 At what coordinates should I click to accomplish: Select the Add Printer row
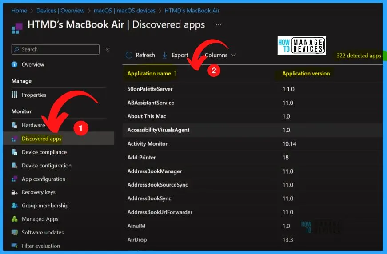[252, 157]
